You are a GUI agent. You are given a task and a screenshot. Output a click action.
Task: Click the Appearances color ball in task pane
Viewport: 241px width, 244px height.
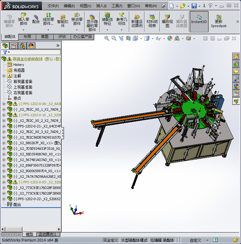coord(236,86)
